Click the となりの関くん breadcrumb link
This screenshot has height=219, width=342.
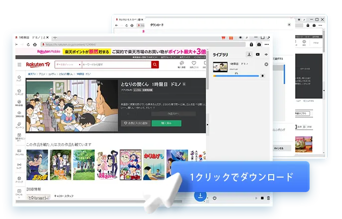tap(66, 74)
